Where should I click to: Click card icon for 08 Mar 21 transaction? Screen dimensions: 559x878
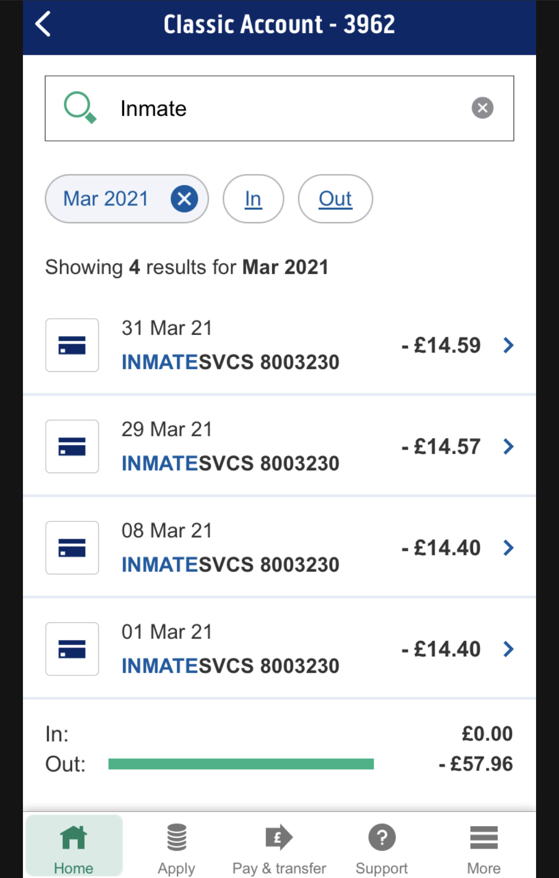[72, 548]
